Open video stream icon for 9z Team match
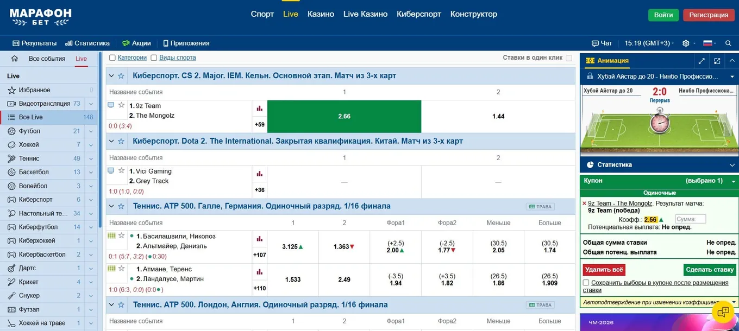The height and width of the screenshot is (331, 739). coord(111,105)
